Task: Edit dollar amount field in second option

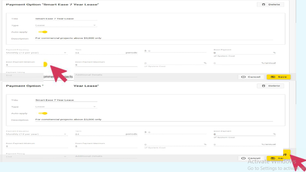Action: tap(175, 132)
